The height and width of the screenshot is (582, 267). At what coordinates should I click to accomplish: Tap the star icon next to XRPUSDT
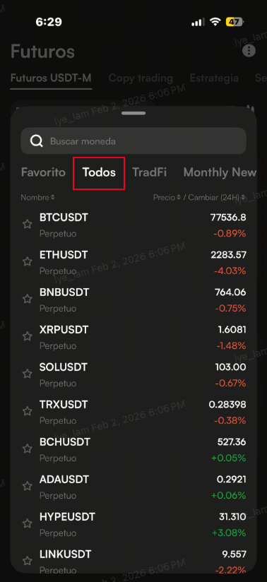[x=27, y=336]
